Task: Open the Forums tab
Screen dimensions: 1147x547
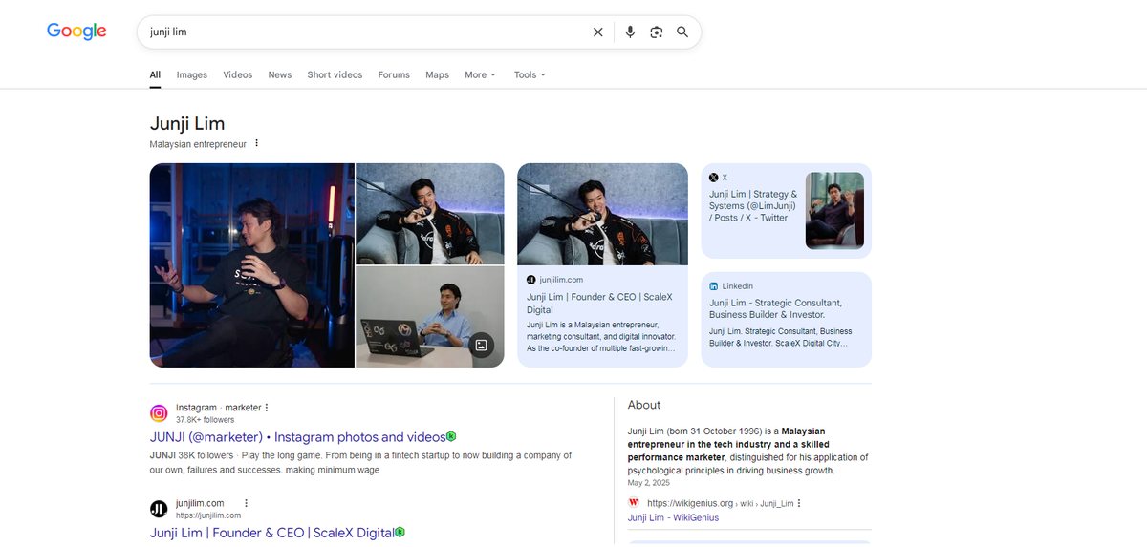Action: pyautogui.click(x=394, y=74)
